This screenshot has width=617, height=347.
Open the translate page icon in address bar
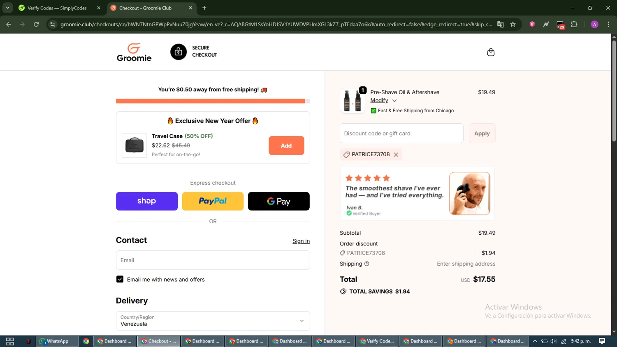(x=501, y=24)
